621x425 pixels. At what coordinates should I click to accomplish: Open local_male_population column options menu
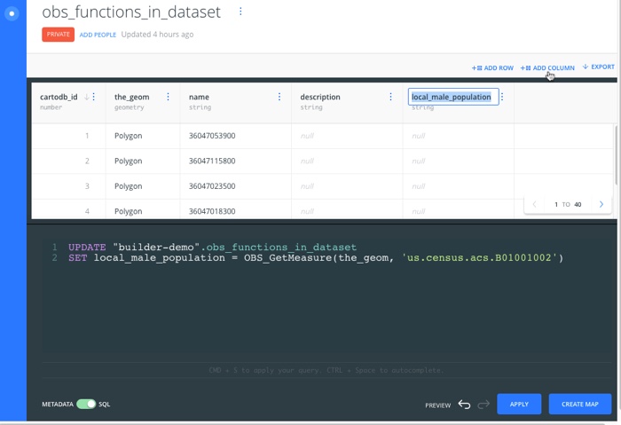click(502, 97)
